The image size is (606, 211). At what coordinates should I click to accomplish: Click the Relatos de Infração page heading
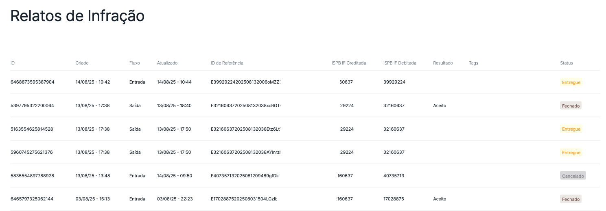[77, 16]
